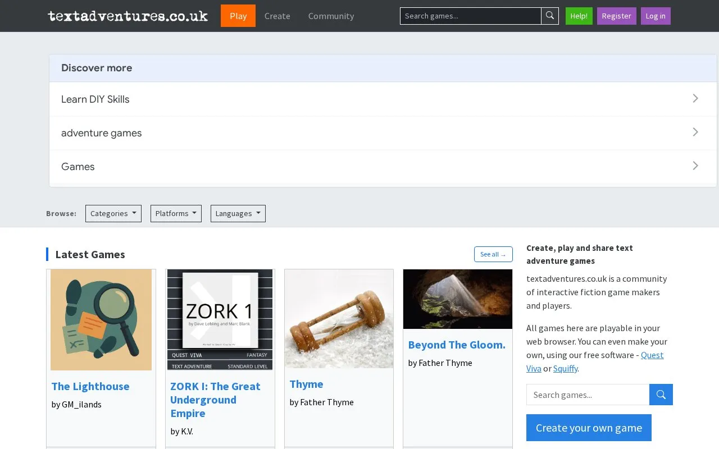Click the Discover more heading
This screenshot has height=449, width=719.
tap(97, 68)
